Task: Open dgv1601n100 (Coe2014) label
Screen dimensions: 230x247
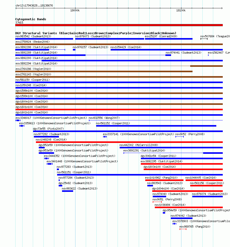Action: pyautogui.click(x=32, y=107)
